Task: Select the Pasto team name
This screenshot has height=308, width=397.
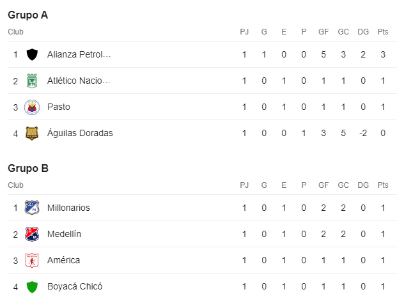Action: click(59, 107)
